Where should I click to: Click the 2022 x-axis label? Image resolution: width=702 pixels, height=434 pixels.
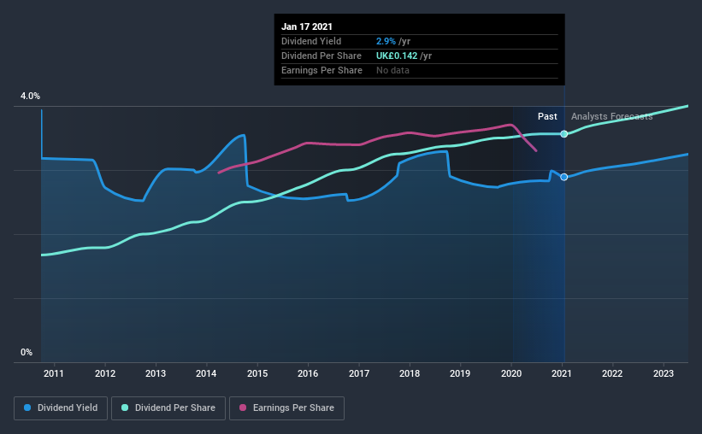[612, 373]
